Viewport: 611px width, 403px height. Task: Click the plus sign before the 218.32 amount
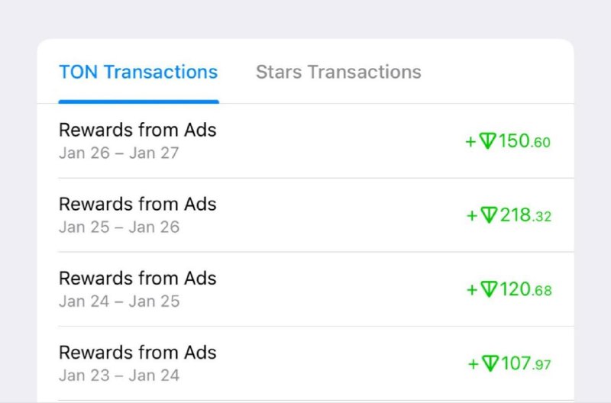tap(472, 216)
